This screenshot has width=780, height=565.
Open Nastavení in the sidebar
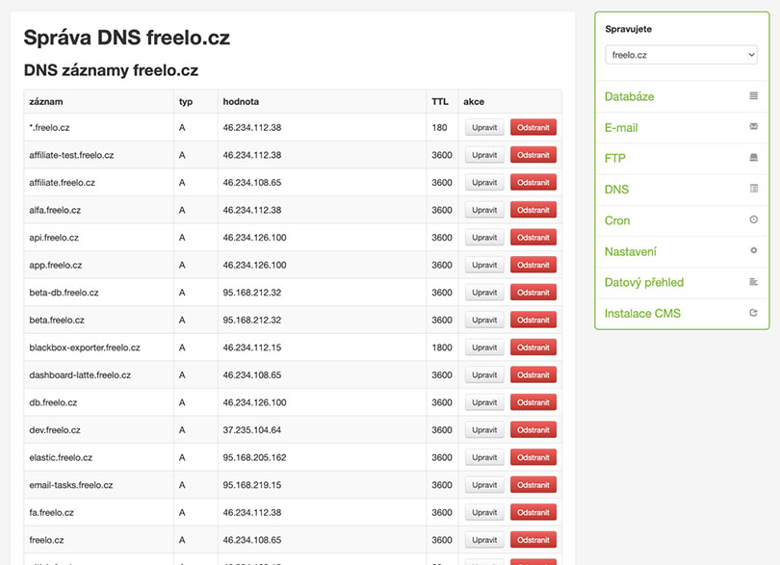pyautogui.click(x=631, y=251)
